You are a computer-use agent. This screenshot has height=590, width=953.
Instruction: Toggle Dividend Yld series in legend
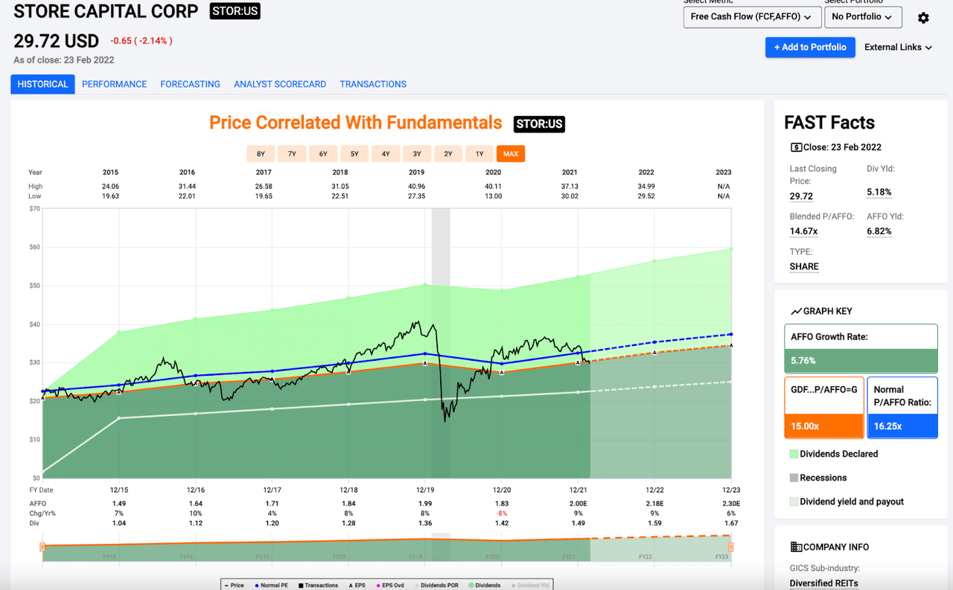tap(531, 586)
